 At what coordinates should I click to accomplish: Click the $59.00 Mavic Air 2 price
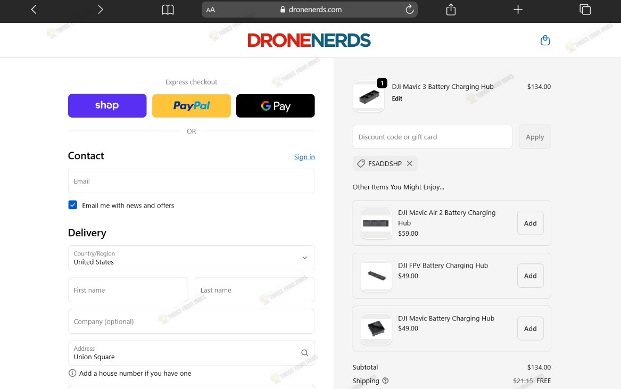pyautogui.click(x=408, y=233)
